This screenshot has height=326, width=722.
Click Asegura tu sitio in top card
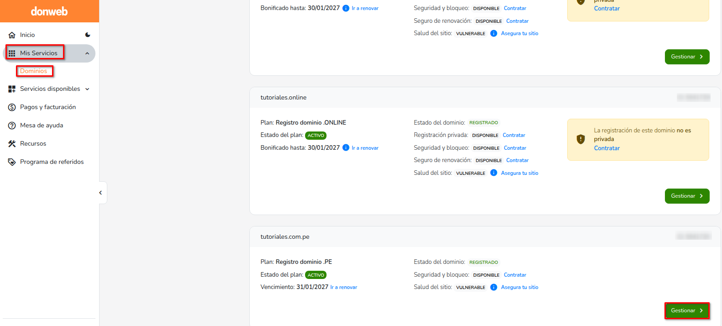[x=520, y=33]
